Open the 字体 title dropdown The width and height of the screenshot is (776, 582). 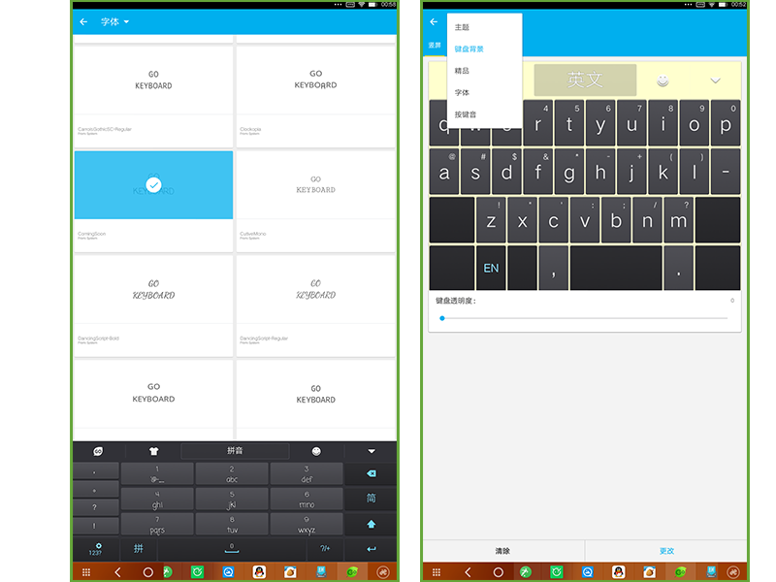(x=114, y=21)
